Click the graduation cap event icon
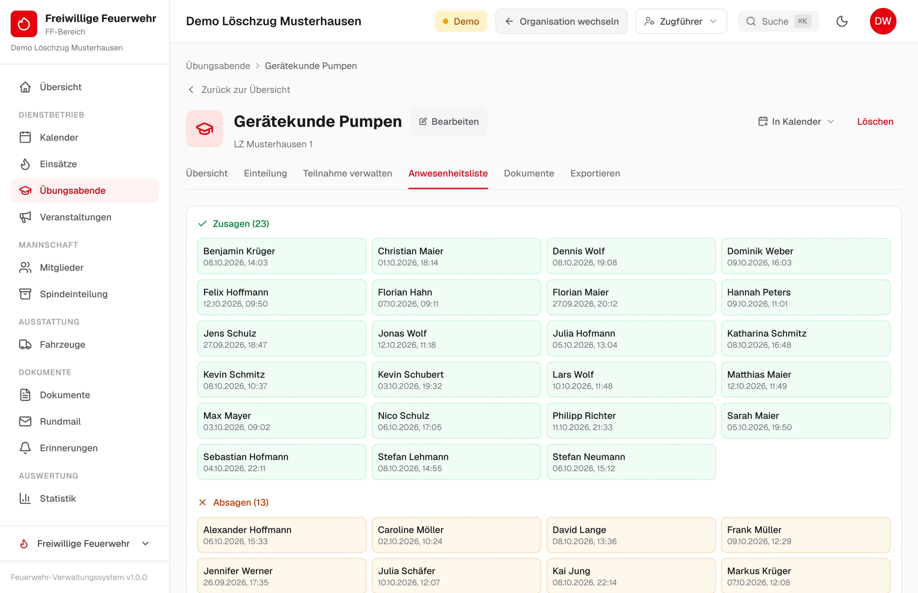Screen dimensions: 918x593 (205, 129)
